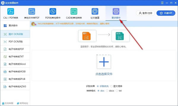Open 更多操作 gear icon
Viewport: 178px width, 106px height.
click(x=116, y=11)
